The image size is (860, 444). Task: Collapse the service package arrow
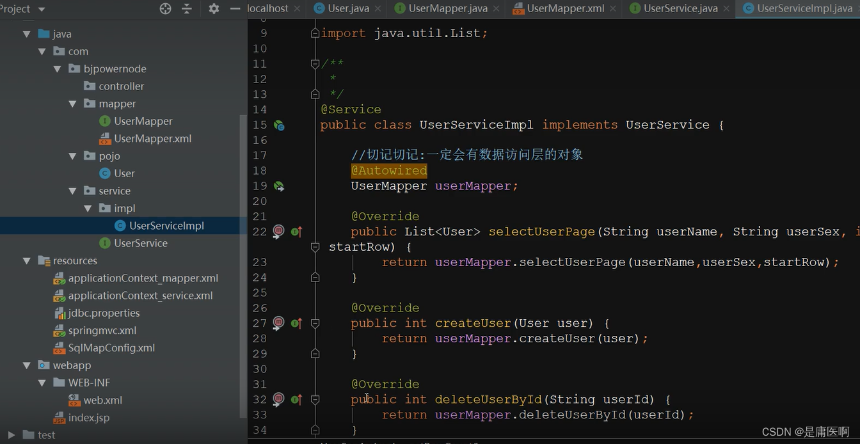pyautogui.click(x=73, y=191)
